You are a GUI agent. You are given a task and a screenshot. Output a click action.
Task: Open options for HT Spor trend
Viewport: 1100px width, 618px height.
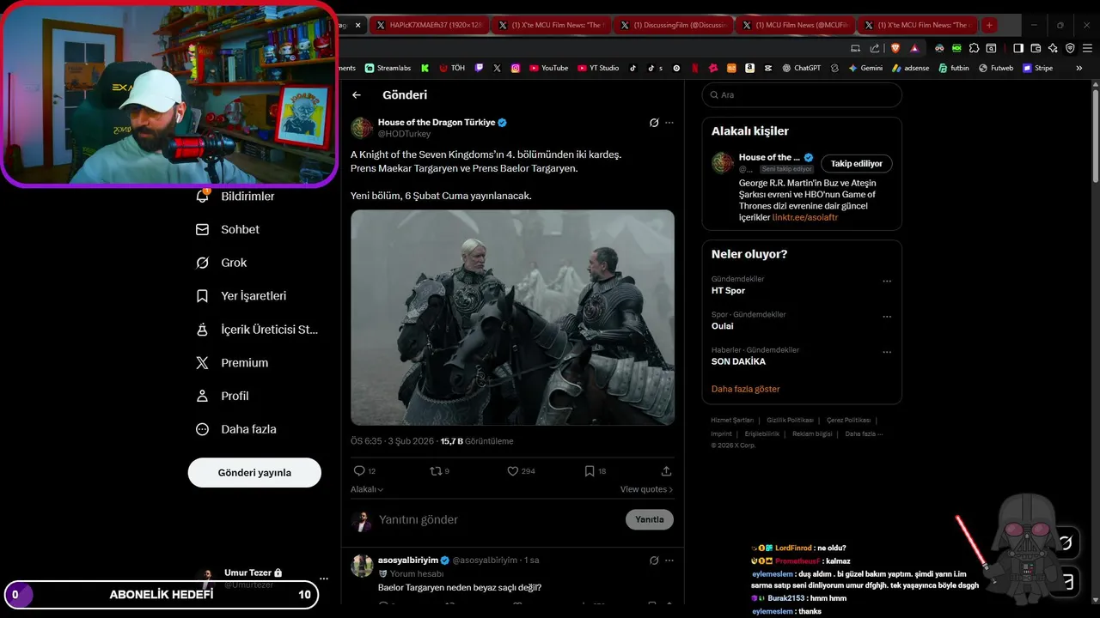tap(887, 282)
